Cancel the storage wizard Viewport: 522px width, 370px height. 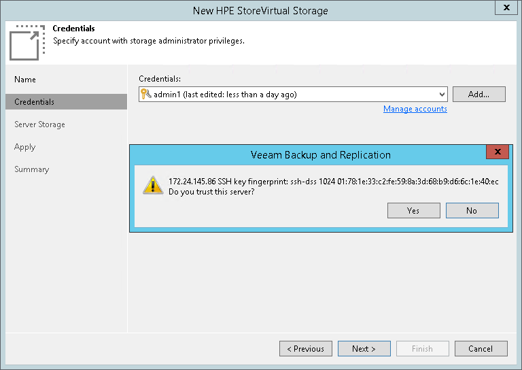[481, 349]
